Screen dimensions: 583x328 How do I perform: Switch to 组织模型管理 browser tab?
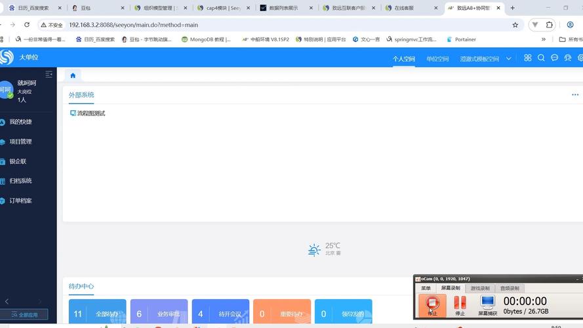[159, 8]
